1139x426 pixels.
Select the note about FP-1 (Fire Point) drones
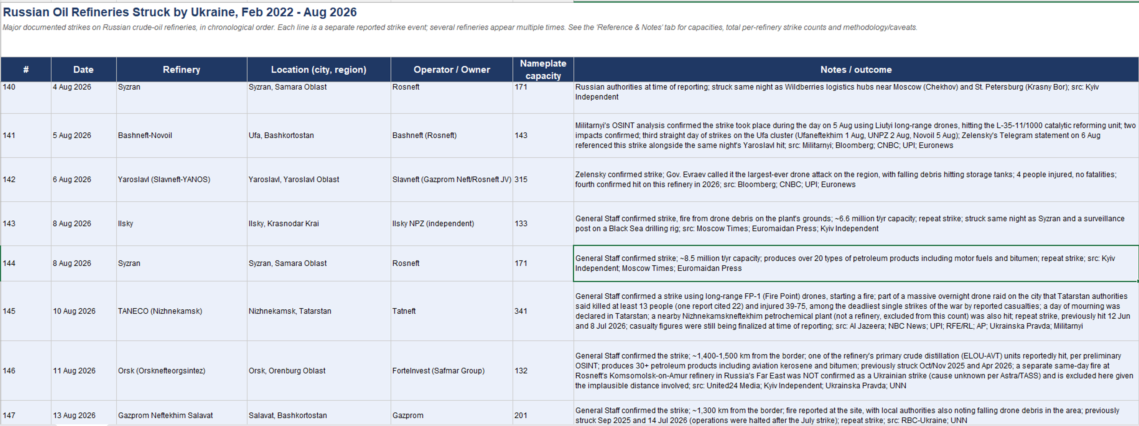click(x=856, y=311)
